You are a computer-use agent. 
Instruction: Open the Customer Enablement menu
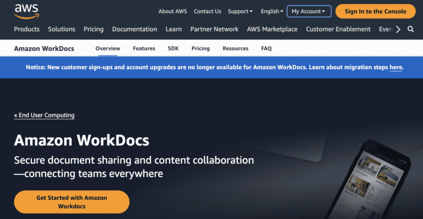click(338, 29)
